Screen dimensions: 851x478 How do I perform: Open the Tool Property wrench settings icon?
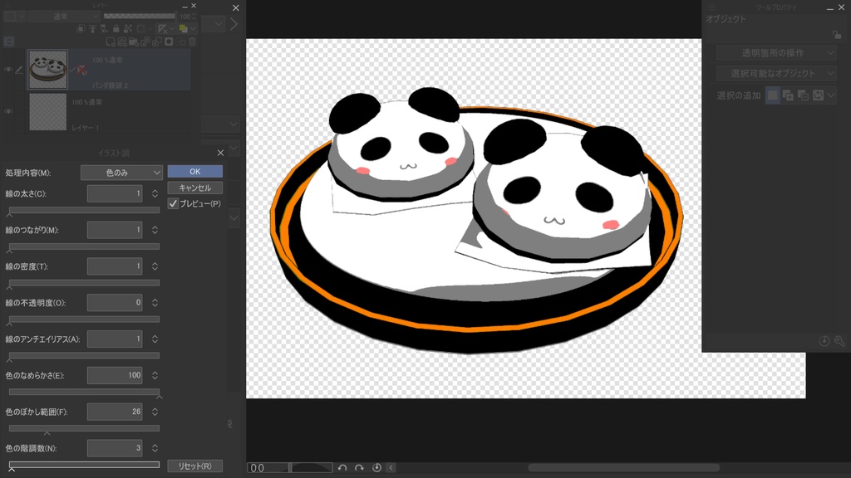click(x=839, y=341)
